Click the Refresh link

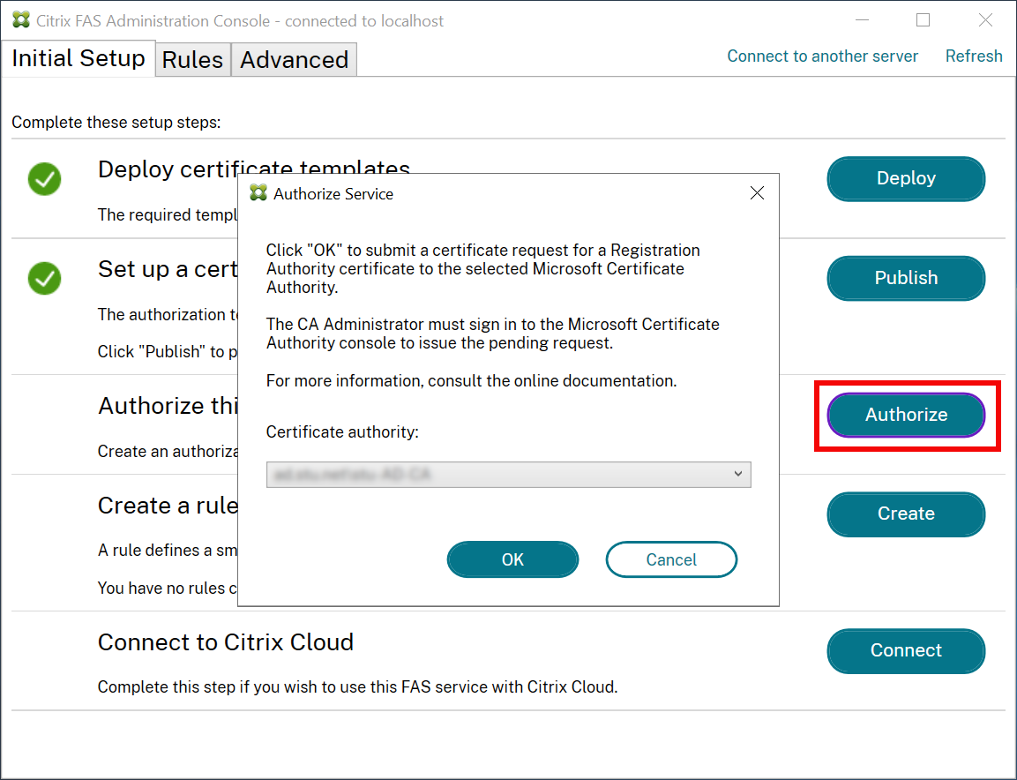tap(974, 56)
